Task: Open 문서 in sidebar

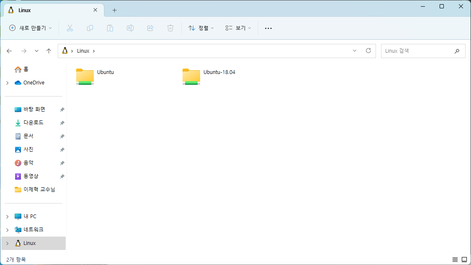Action: tap(24, 136)
